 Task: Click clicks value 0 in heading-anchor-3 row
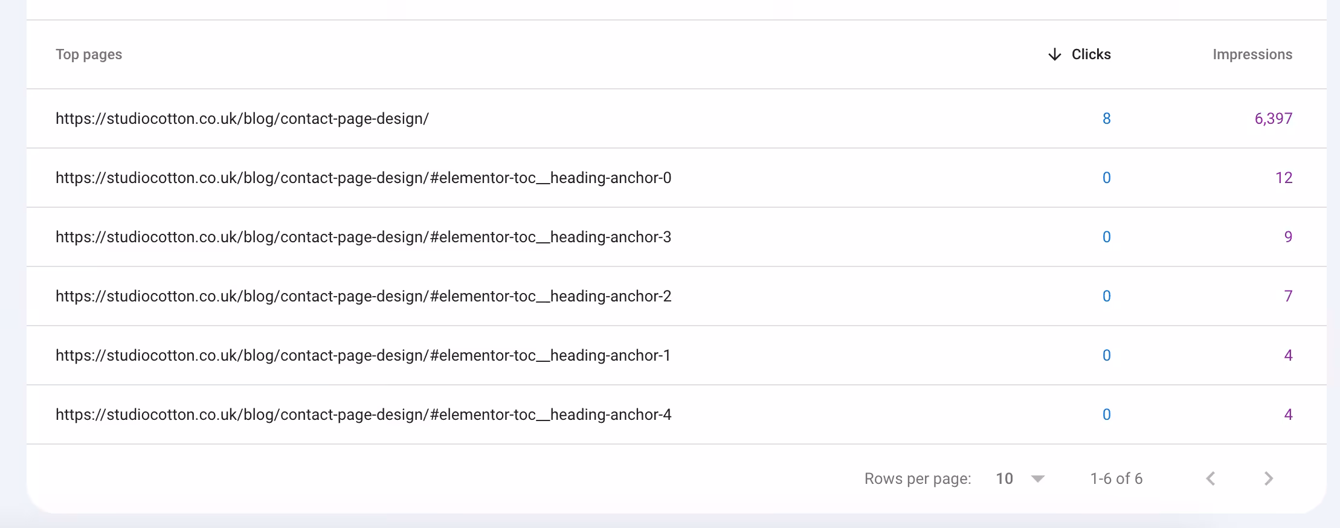click(x=1106, y=237)
